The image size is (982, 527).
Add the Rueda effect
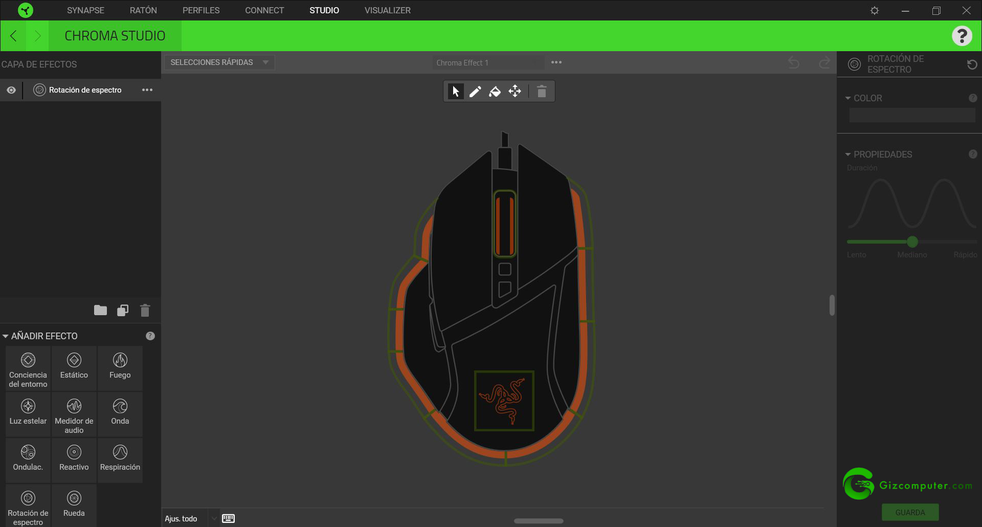(x=74, y=507)
